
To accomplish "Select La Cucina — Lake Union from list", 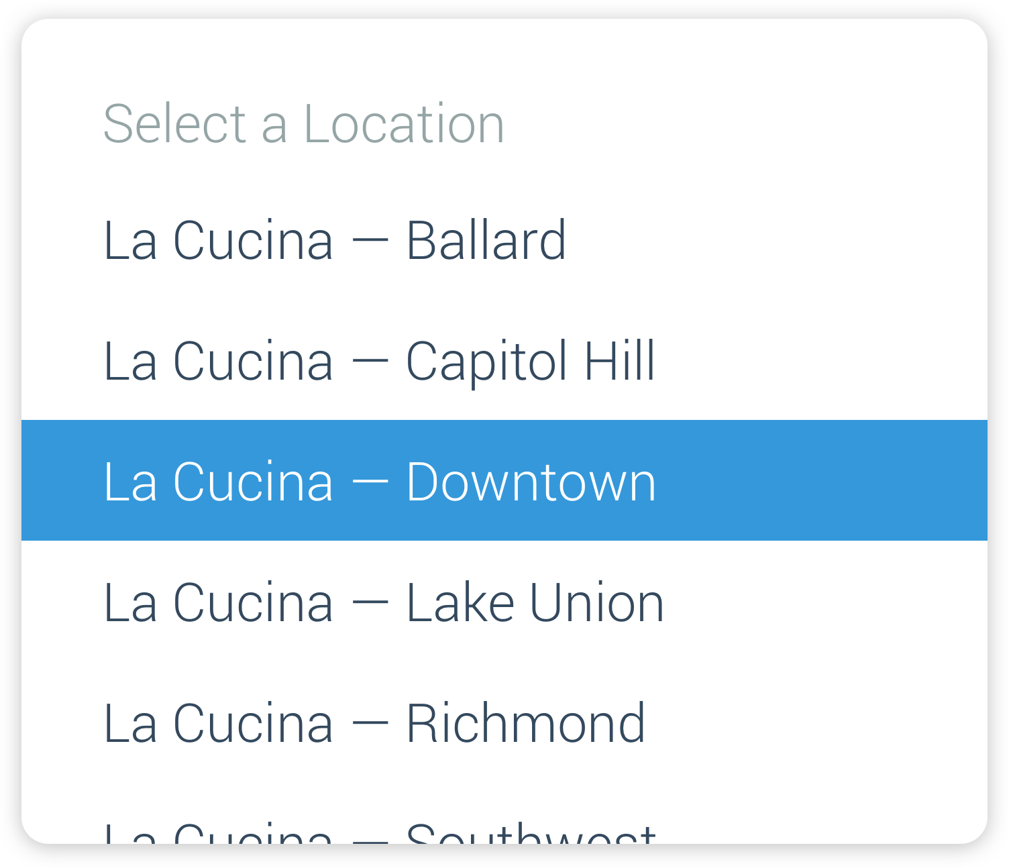I will pos(383,602).
